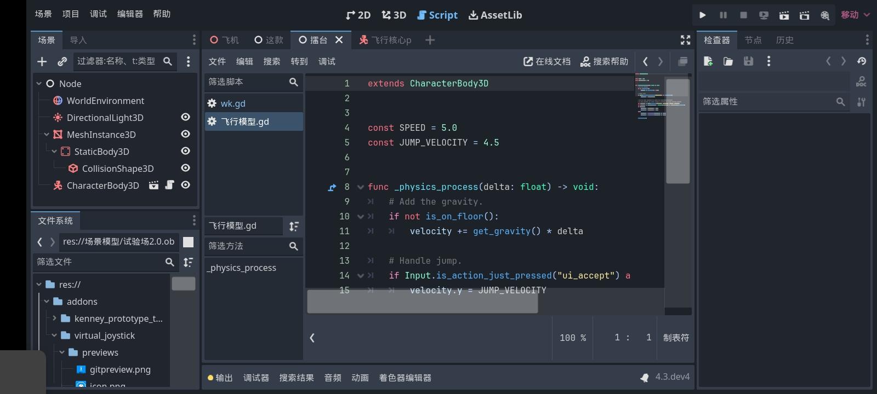Collapse the MeshInstance3D node
The width and height of the screenshot is (877, 394).
pos(47,135)
